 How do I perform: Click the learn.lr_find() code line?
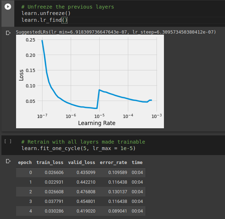click(44, 20)
